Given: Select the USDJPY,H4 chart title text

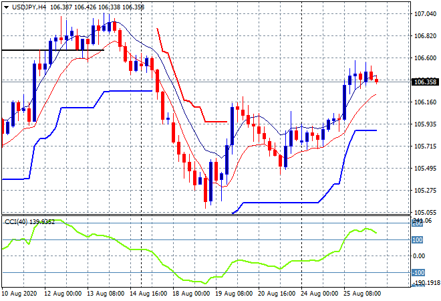Looking at the screenshot, I should 29,7.
